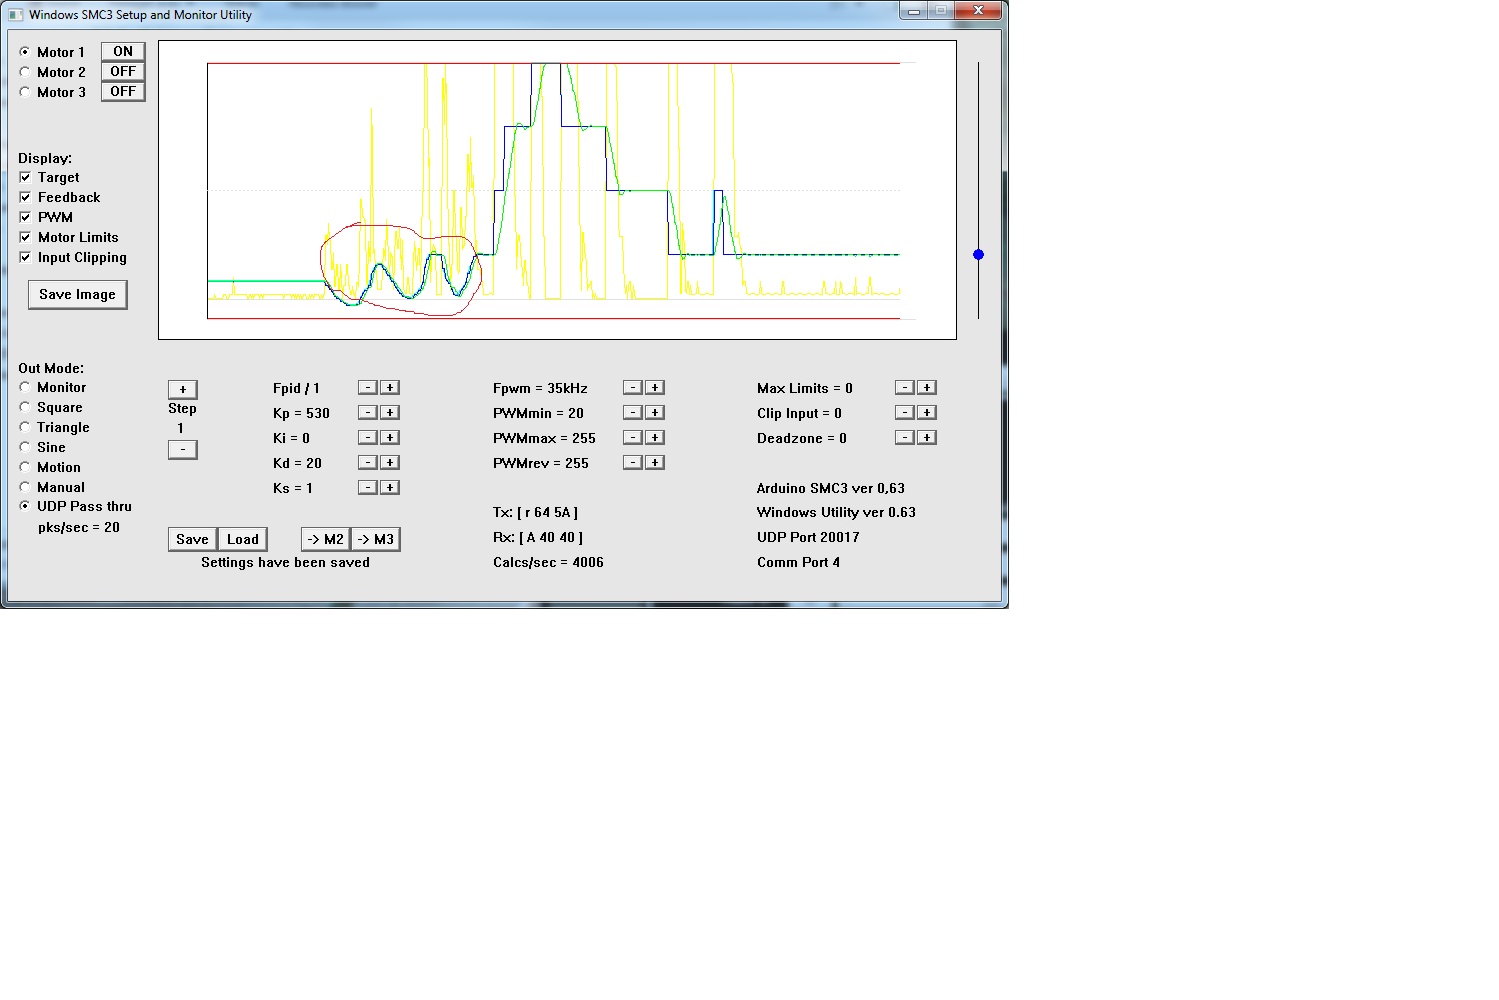This screenshot has height=1000, width=1499.
Task: Switch Out Mode to Manual
Action: [25, 487]
